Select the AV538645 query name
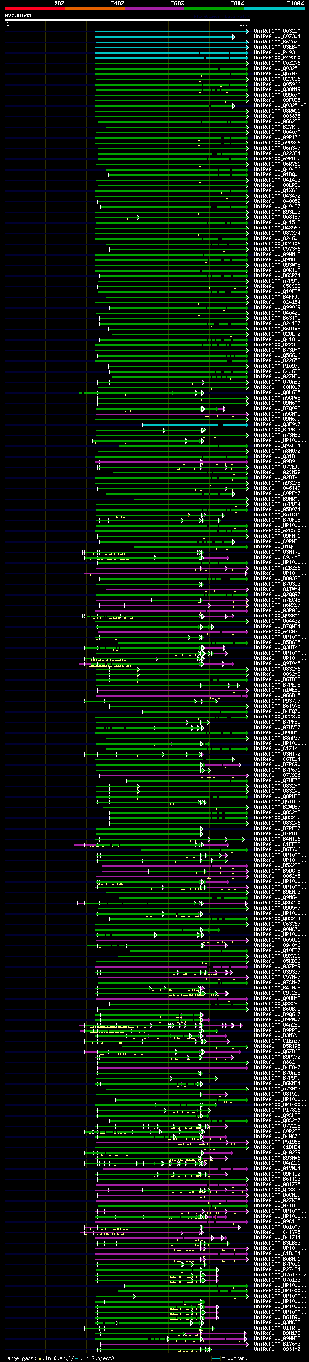 18,15
